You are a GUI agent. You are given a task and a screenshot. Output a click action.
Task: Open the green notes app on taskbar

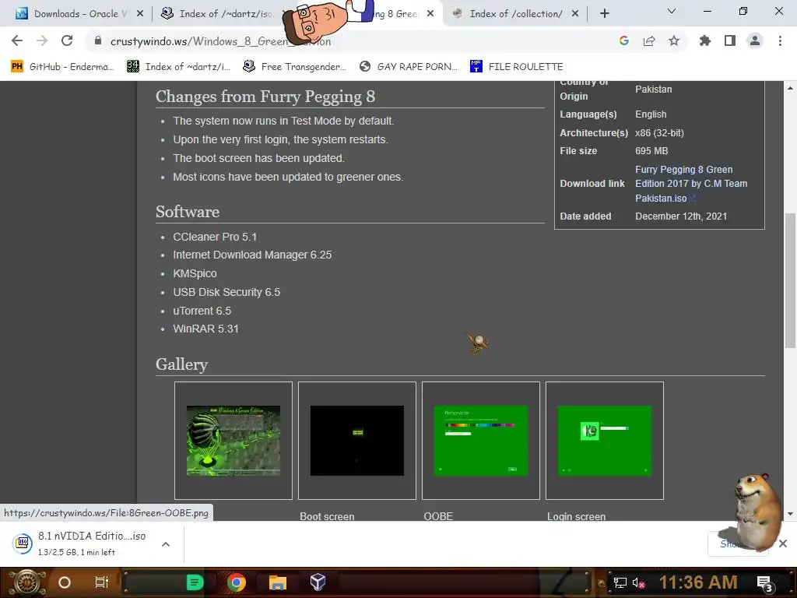coord(195,582)
